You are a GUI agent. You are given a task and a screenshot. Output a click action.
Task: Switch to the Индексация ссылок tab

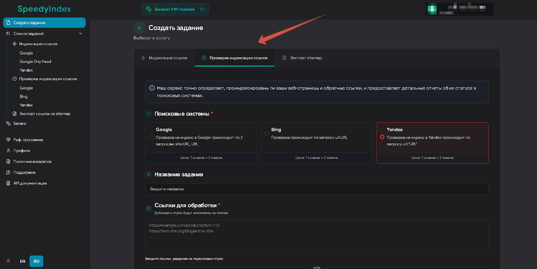pyautogui.click(x=167, y=58)
